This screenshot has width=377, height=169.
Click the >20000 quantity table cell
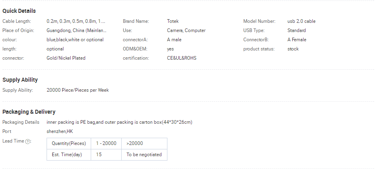click(x=144, y=143)
